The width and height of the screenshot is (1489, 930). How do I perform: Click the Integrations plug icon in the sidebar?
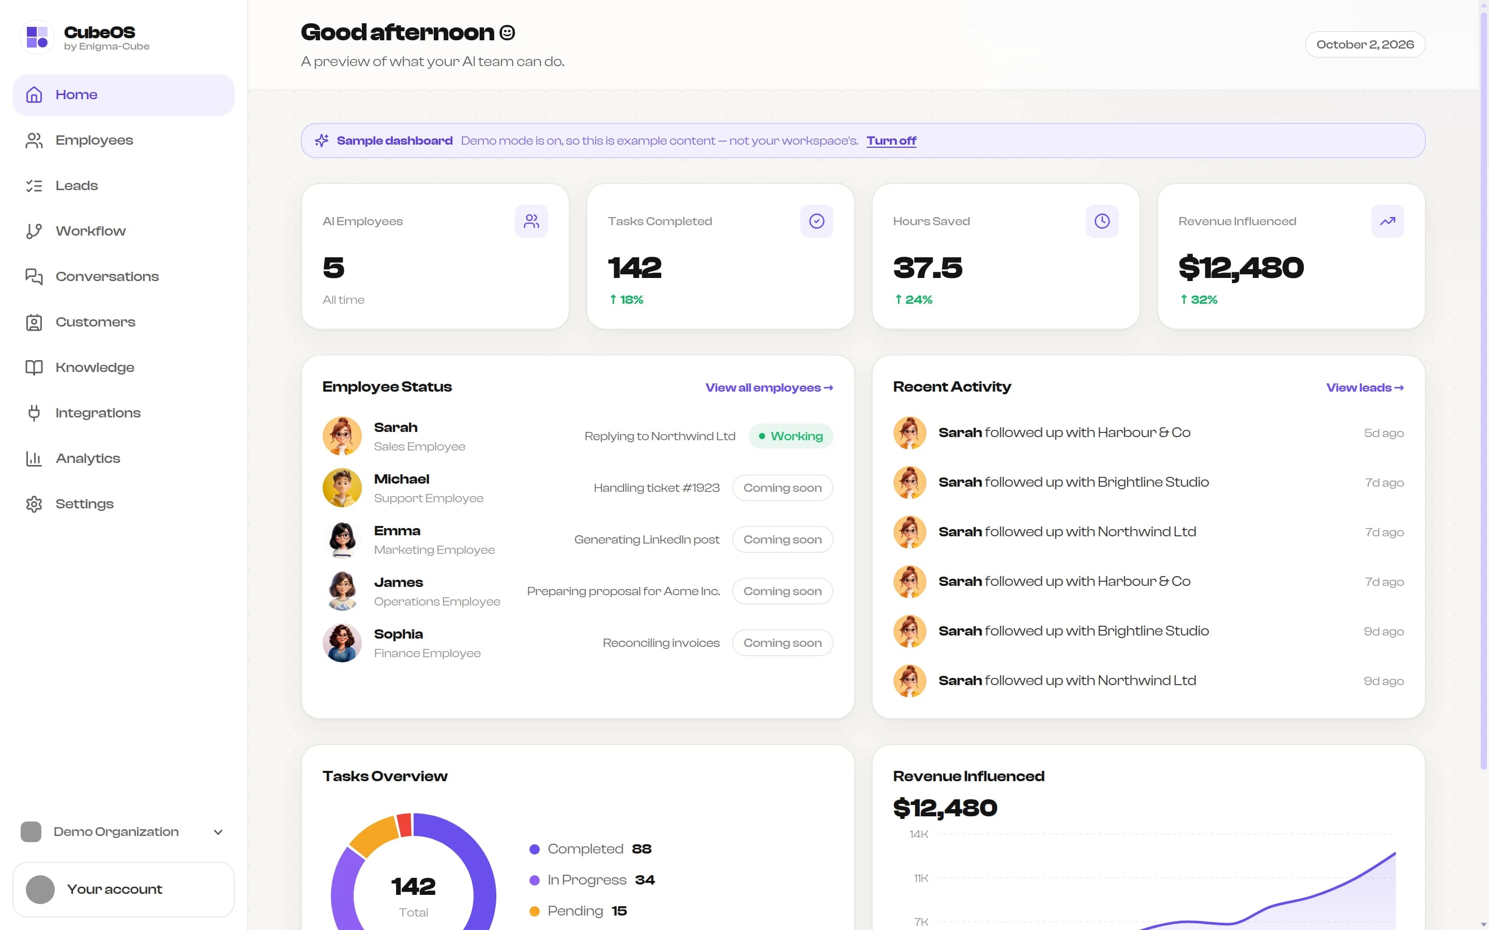coord(34,413)
